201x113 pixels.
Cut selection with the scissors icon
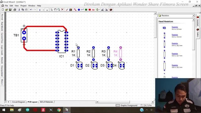pyautogui.click(x=19, y=10)
